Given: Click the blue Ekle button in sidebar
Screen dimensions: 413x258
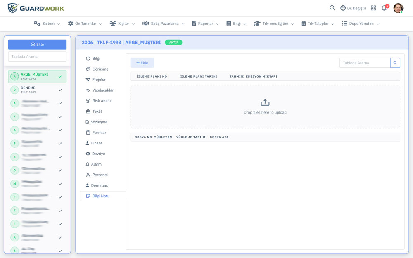Looking at the screenshot, I should pyautogui.click(x=37, y=44).
